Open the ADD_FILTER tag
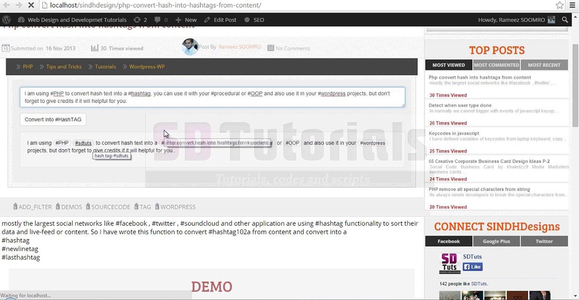The height and width of the screenshot is (300, 579). tap(33, 207)
